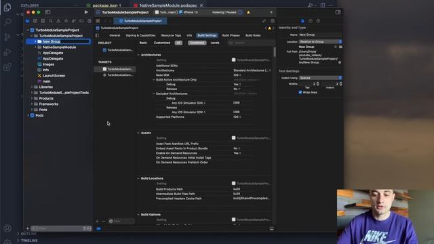Open the Debug navigator icon
Viewport: 434px width, 244px height.
click(x=74, y=21)
